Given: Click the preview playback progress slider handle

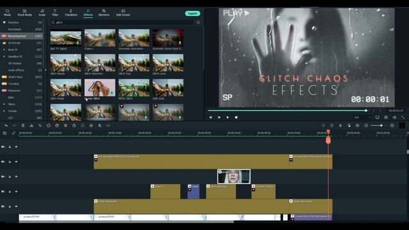Looking at the screenshot, I should pyautogui.click(x=366, y=111).
